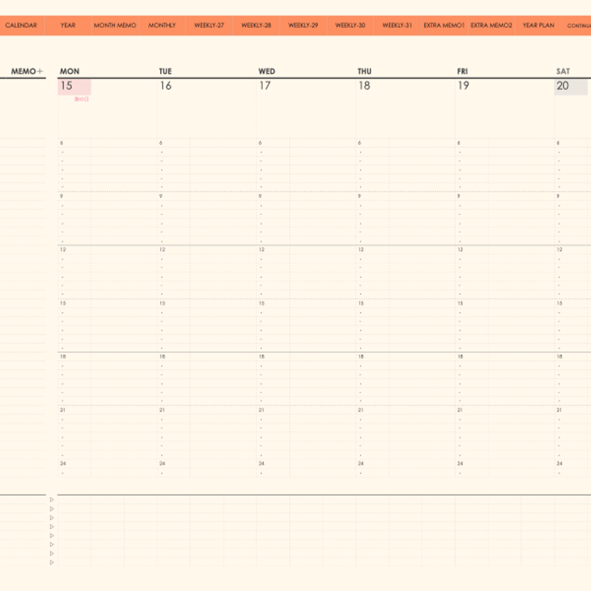Click the TUE column header
The width and height of the screenshot is (591, 591).
[x=165, y=71]
